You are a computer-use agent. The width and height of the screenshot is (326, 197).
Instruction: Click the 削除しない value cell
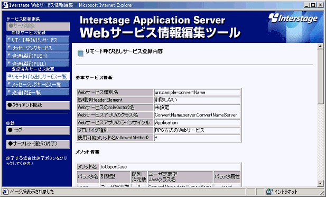(x=197, y=100)
